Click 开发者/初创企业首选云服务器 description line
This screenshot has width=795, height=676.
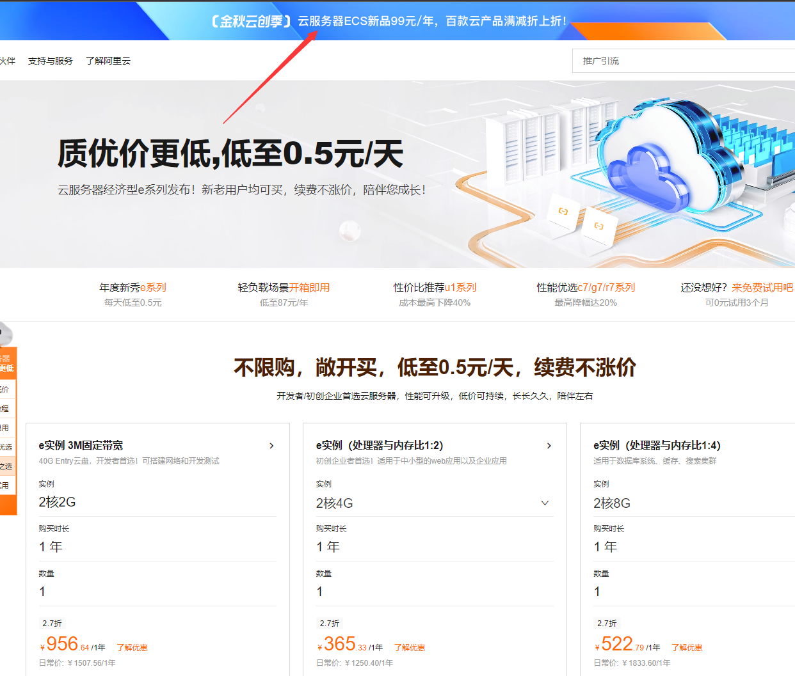tap(435, 396)
